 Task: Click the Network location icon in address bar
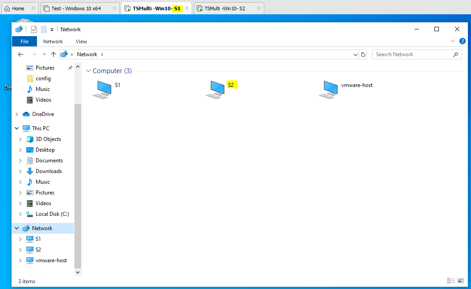tap(64, 54)
